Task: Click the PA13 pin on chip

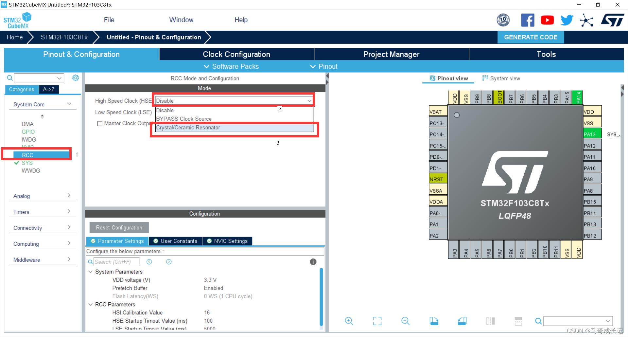Action: 592,134
